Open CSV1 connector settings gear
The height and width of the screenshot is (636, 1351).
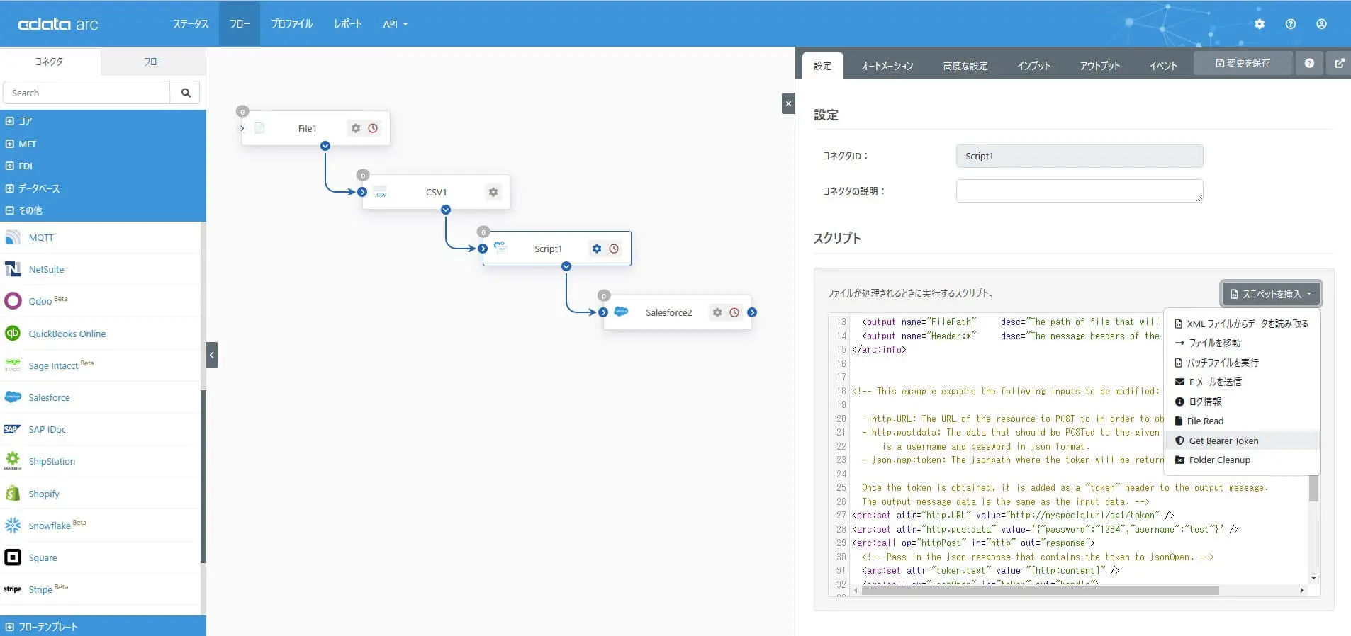pyautogui.click(x=493, y=192)
